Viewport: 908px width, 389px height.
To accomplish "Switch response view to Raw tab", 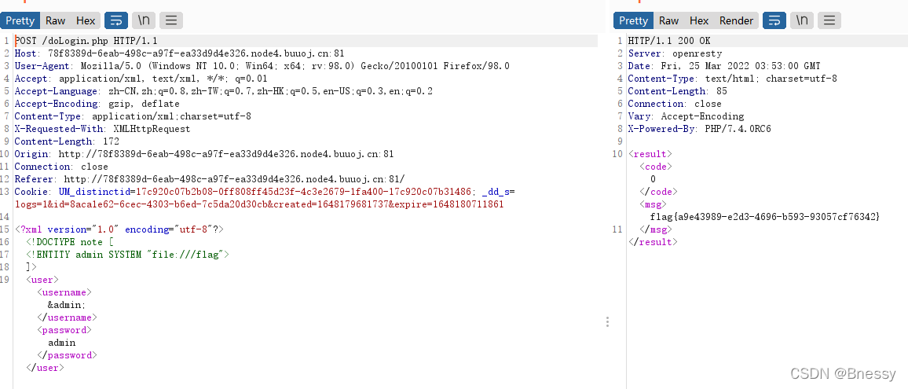I will pyautogui.click(x=669, y=20).
